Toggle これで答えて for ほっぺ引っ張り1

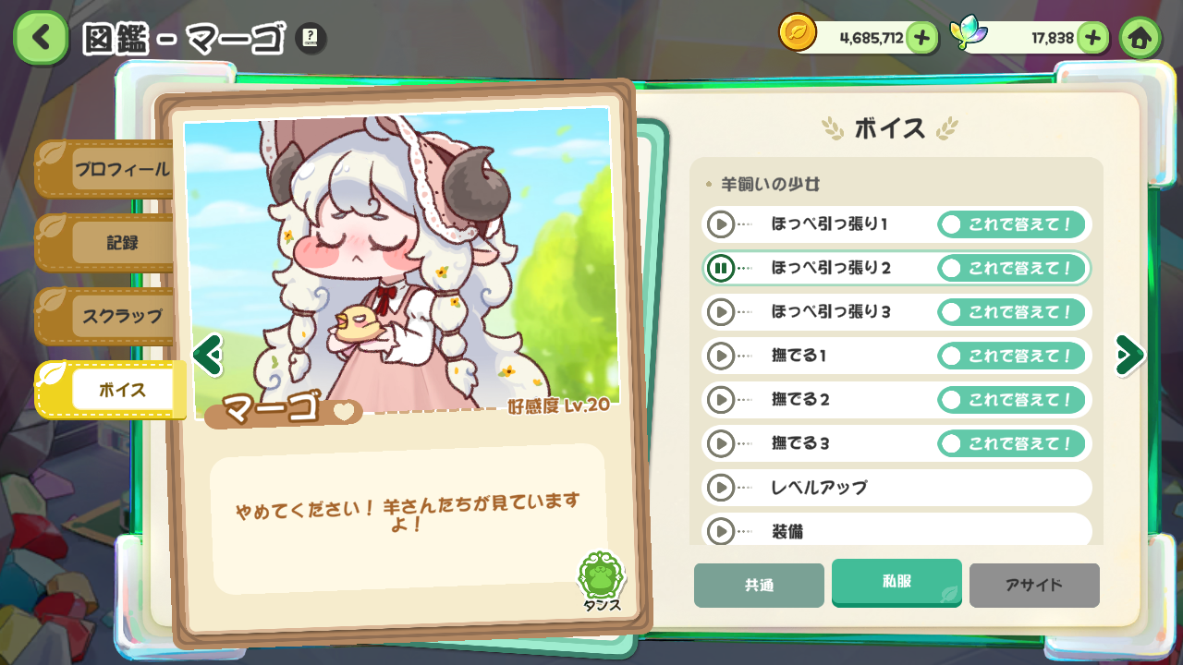pyautogui.click(x=1011, y=224)
